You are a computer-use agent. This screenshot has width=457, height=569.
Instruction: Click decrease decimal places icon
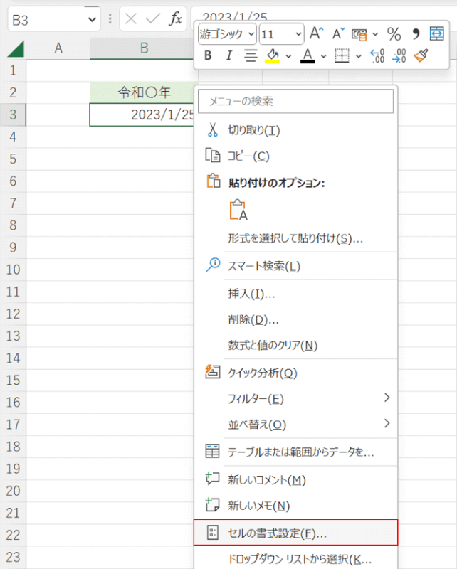pos(399,55)
